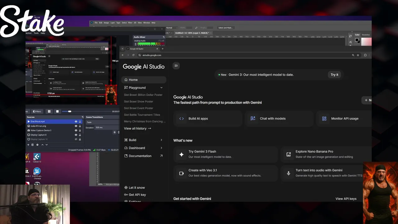Move the selected source down
Image resolution: width=398 pixels, height=224 pixels.
pyautogui.click(x=47, y=145)
